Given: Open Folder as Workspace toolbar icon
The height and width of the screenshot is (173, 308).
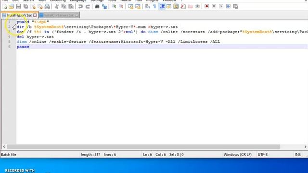Looking at the screenshot, I should (190, 6).
